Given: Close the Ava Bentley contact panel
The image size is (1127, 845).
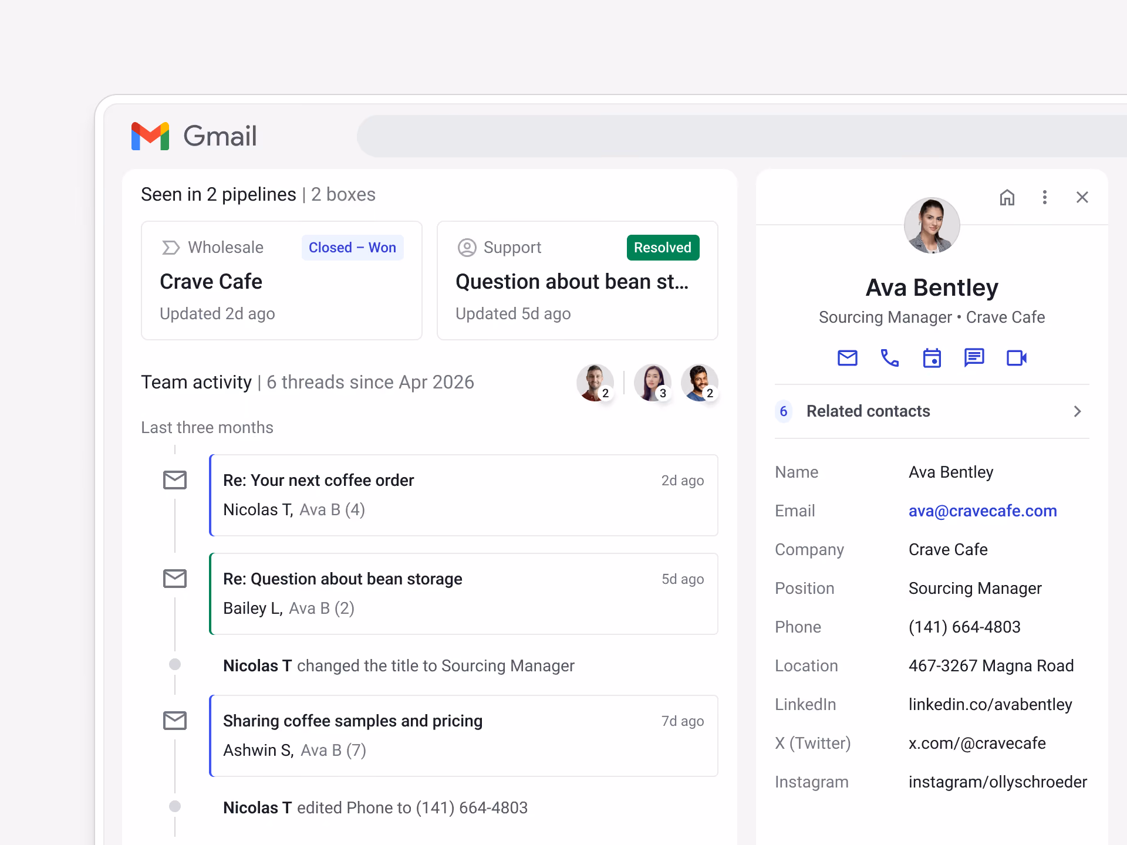Looking at the screenshot, I should [1082, 197].
